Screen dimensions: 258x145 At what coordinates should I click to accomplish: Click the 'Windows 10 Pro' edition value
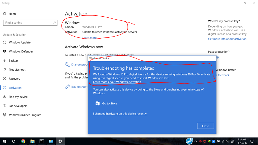[x=92, y=27]
